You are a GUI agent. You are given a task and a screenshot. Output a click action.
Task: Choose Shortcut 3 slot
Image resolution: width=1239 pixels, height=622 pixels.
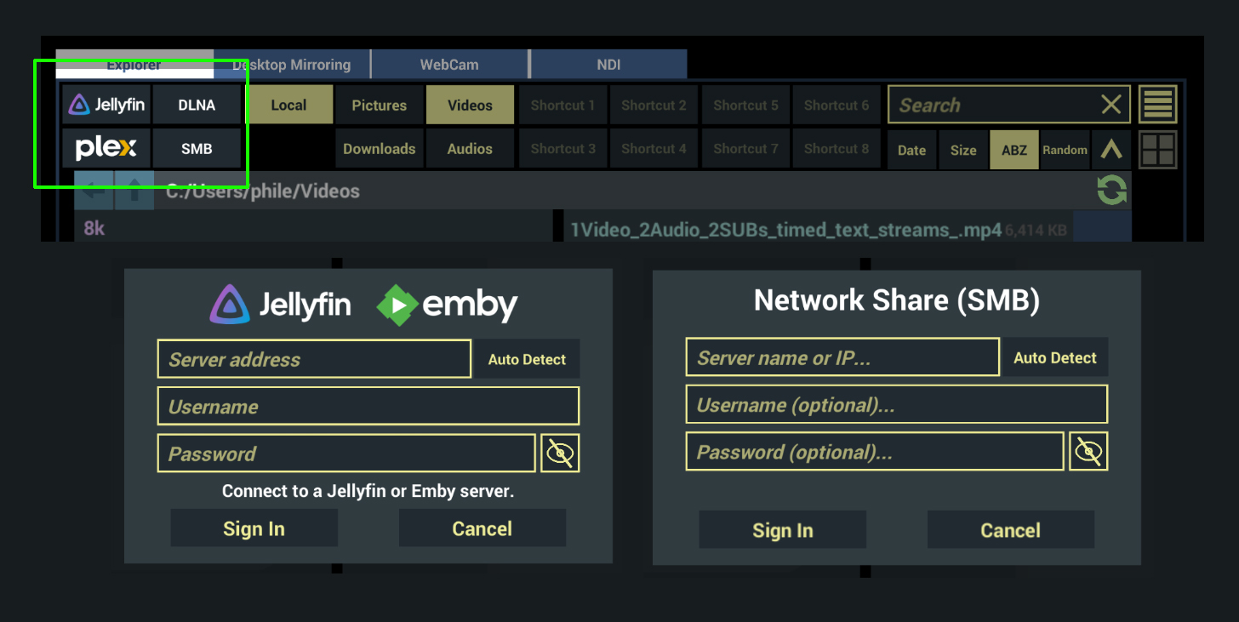coord(562,148)
